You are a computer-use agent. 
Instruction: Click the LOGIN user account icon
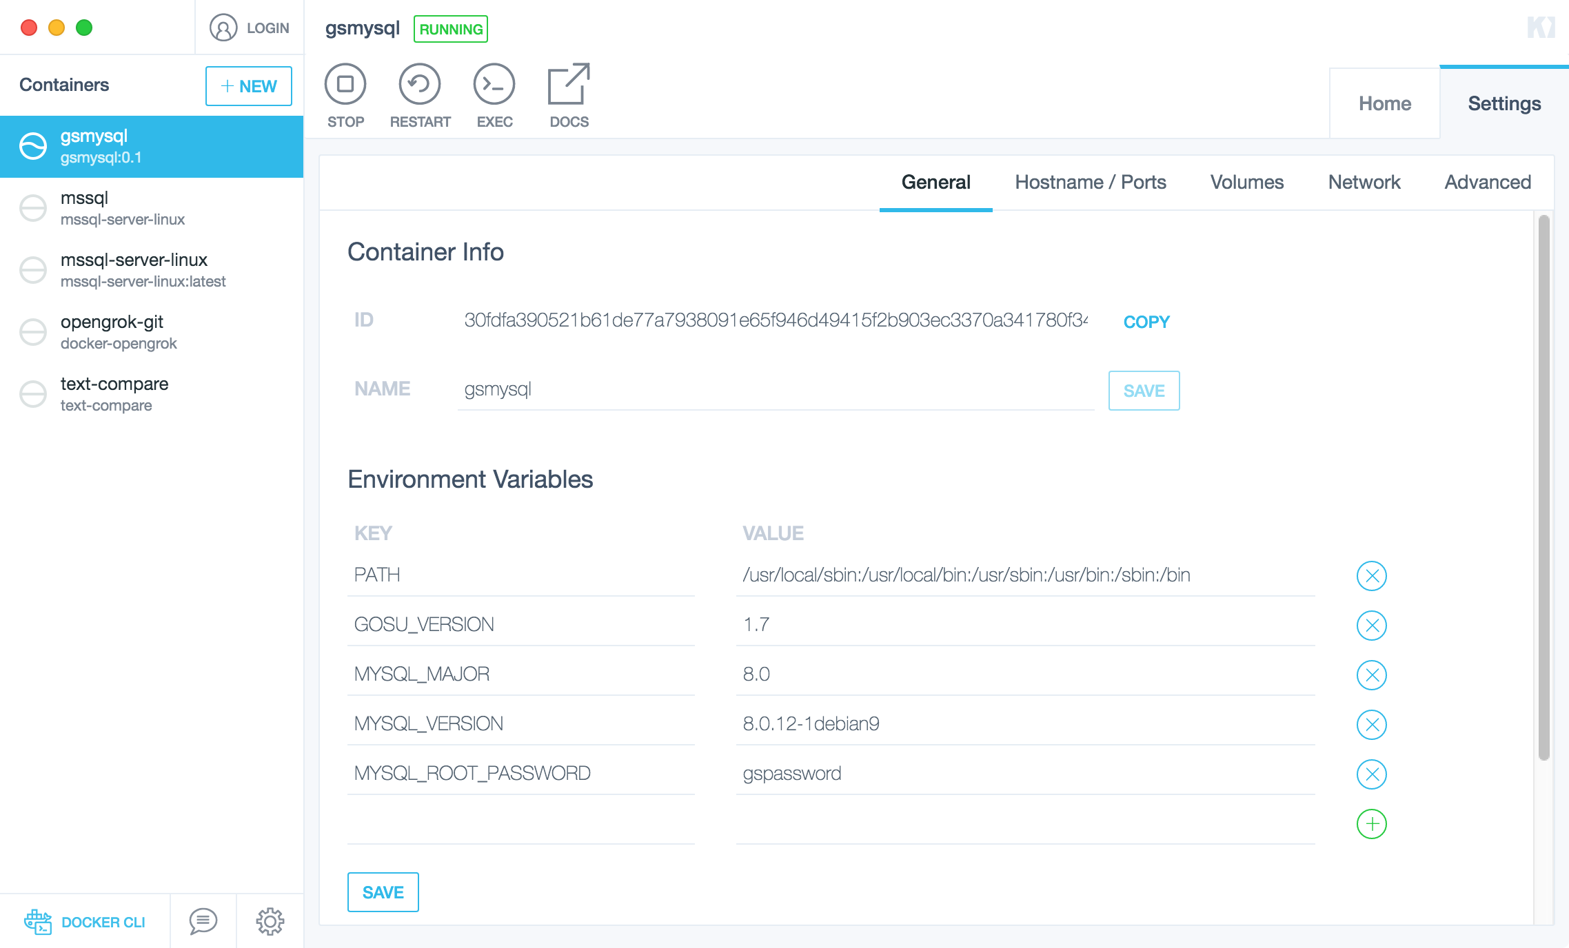223,27
